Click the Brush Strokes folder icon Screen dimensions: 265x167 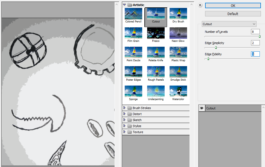click(x=129, y=108)
